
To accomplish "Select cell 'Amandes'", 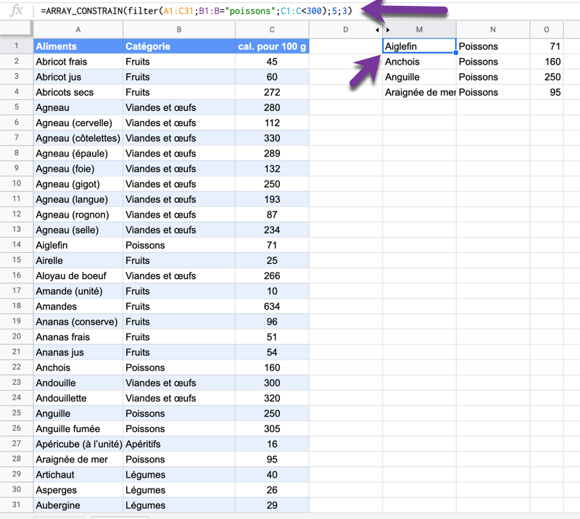I will (x=78, y=307).
